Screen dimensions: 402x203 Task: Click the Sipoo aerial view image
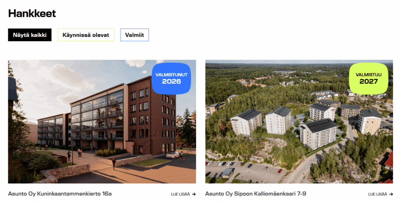point(299,121)
